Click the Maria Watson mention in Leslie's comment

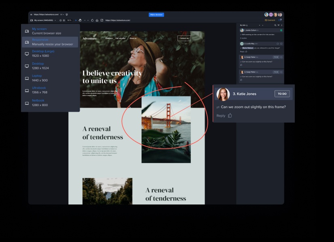248,48
